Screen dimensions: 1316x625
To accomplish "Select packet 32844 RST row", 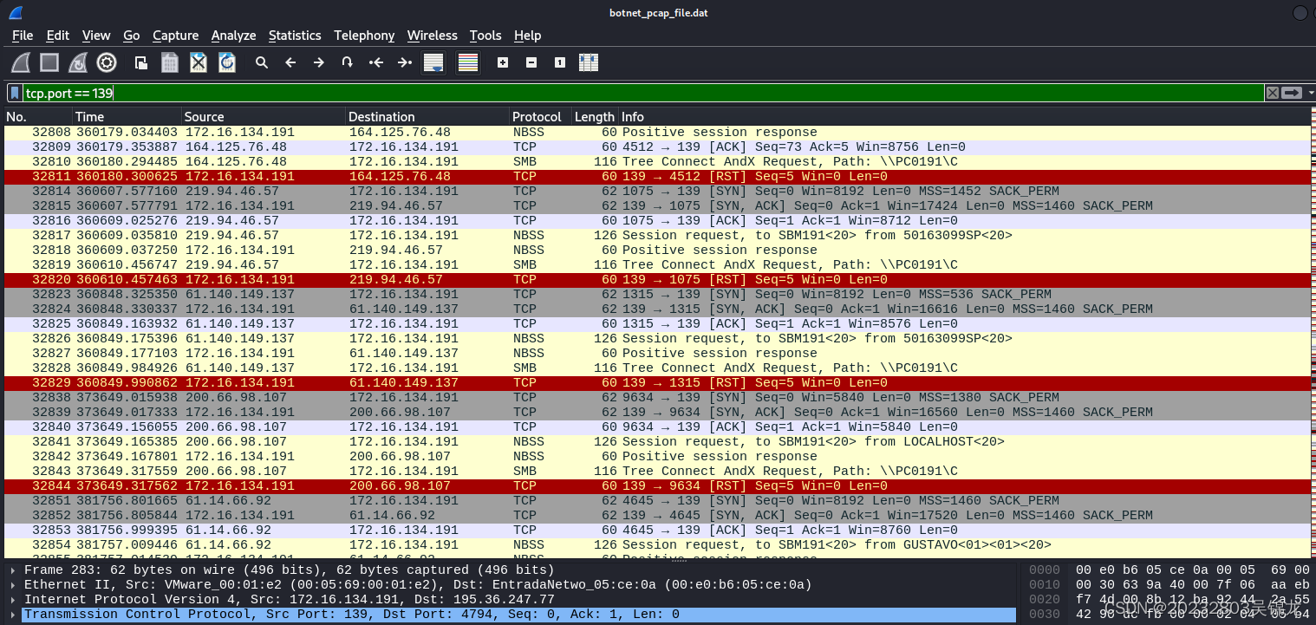I will [x=657, y=486].
